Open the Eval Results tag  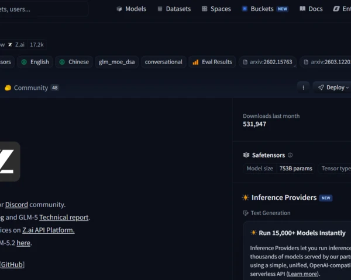pyautogui.click(x=212, y=62)
